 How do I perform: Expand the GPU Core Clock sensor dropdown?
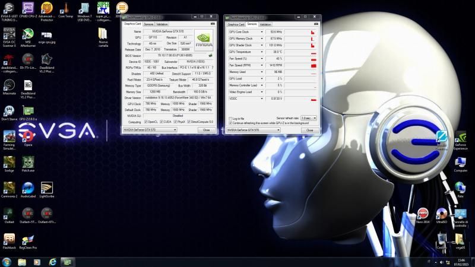262,32
